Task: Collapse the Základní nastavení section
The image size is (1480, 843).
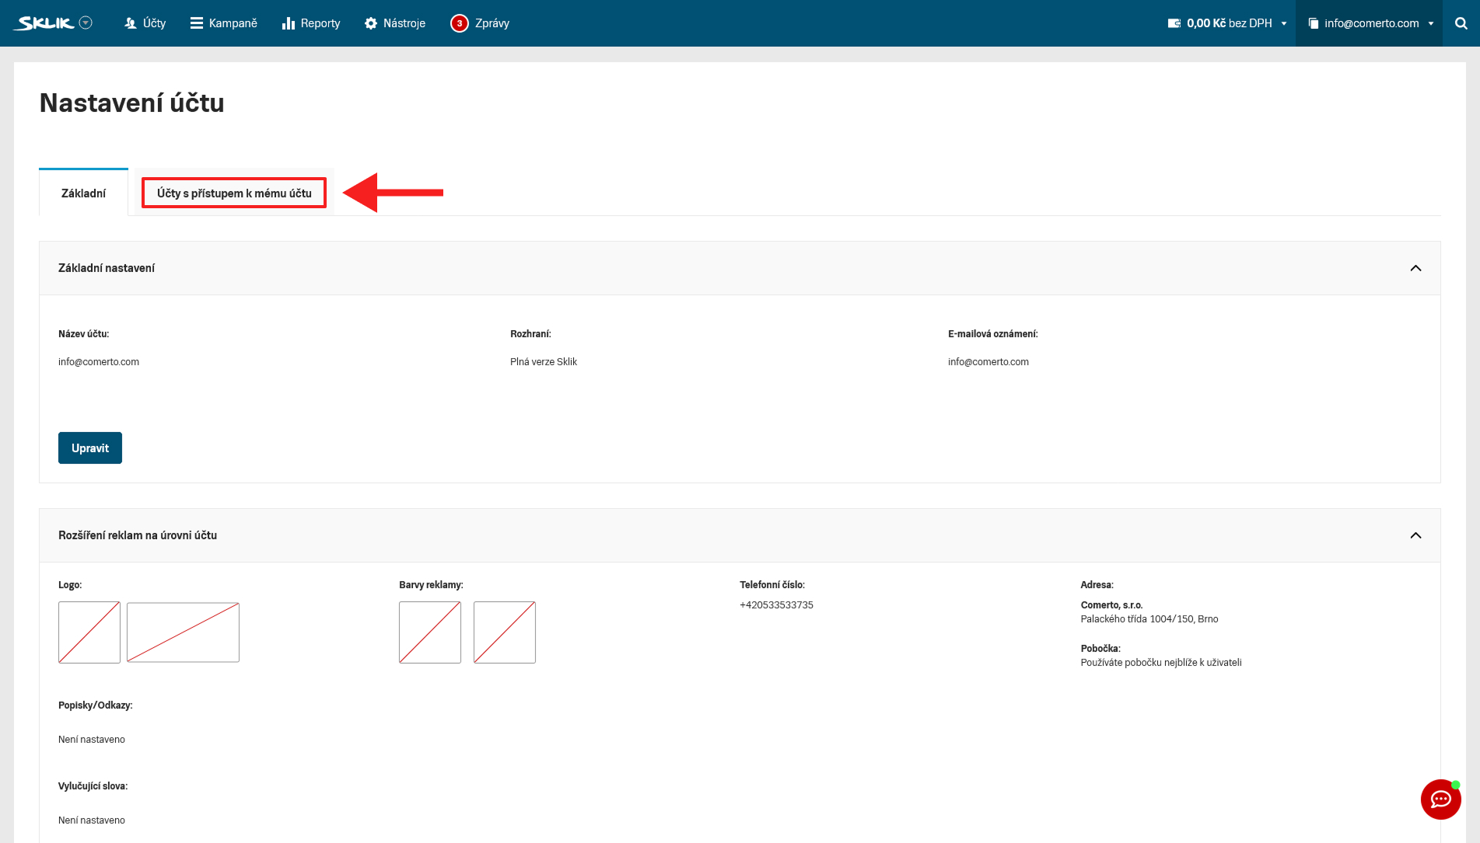Action: (x=1415, y=268)
